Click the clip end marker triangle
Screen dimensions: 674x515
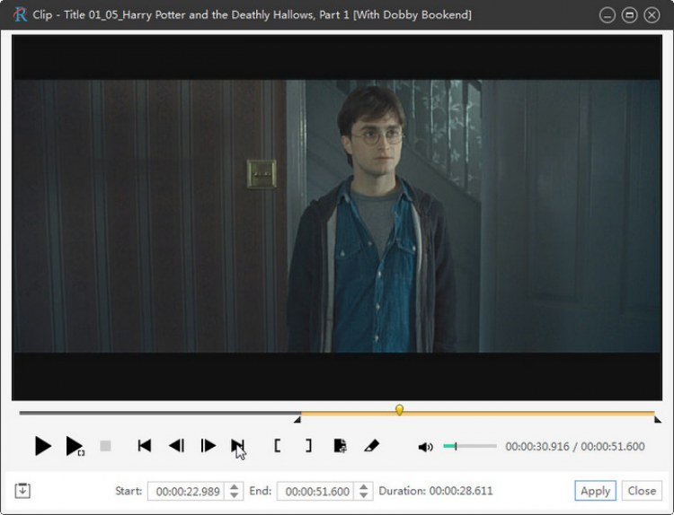click(657, 420)
